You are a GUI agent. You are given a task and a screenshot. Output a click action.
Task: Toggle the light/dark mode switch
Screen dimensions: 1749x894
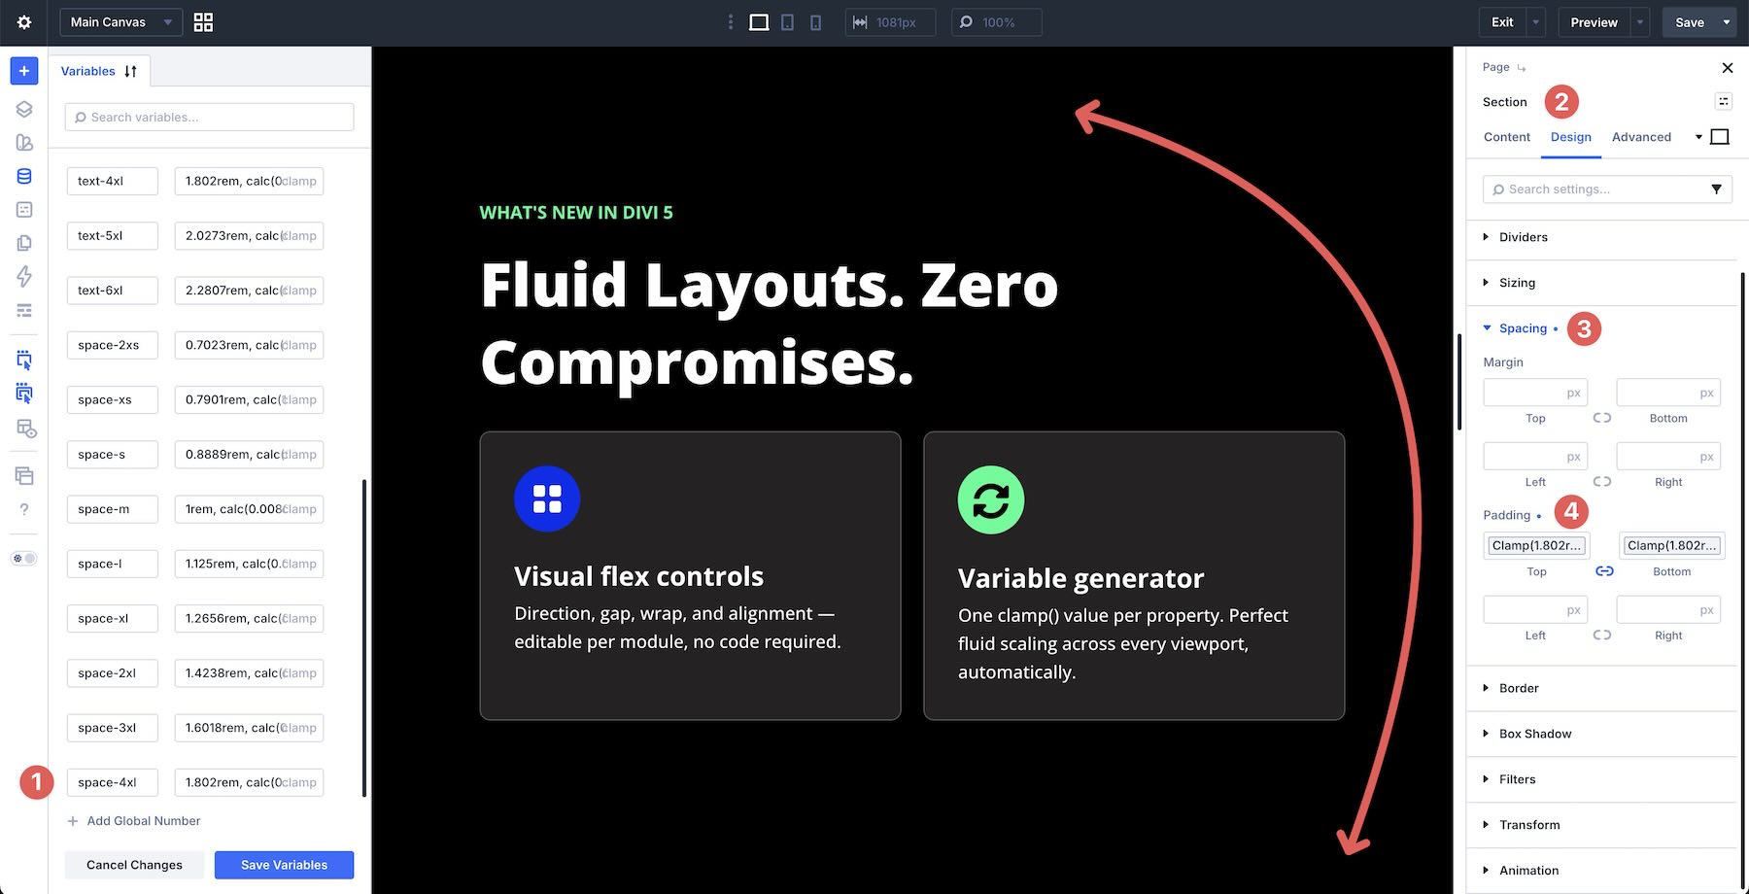[x=24, y=559]
